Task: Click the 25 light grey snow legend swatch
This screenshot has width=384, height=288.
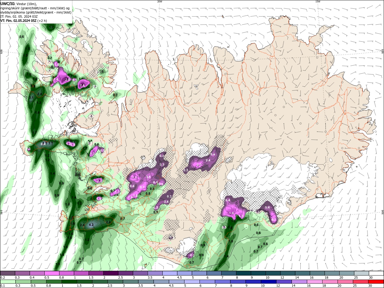Action: [362, 273]
